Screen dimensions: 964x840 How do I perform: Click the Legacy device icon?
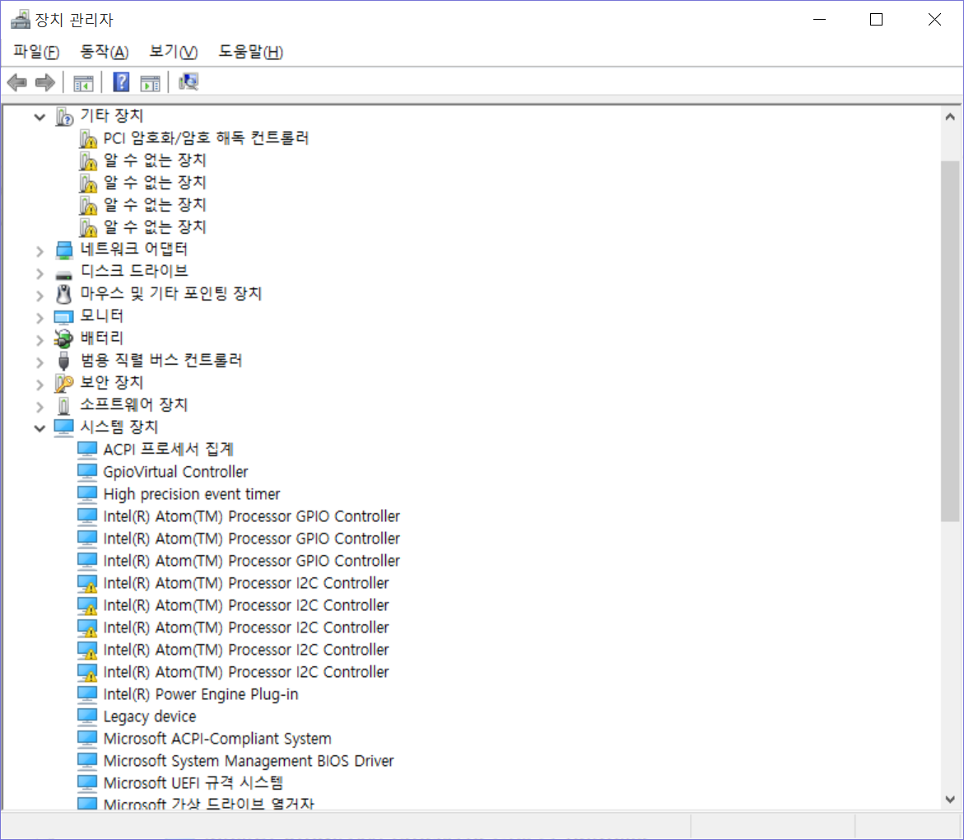87,716
